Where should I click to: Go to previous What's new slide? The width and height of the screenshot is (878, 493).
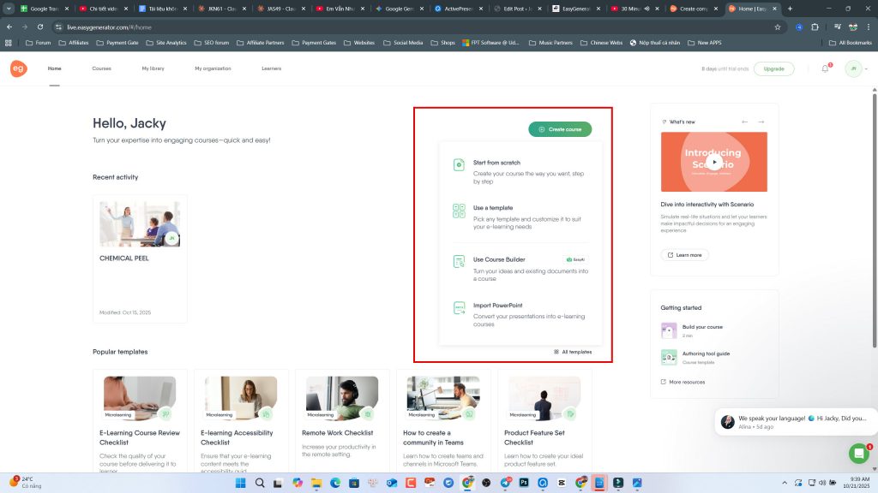click(744, 122)
